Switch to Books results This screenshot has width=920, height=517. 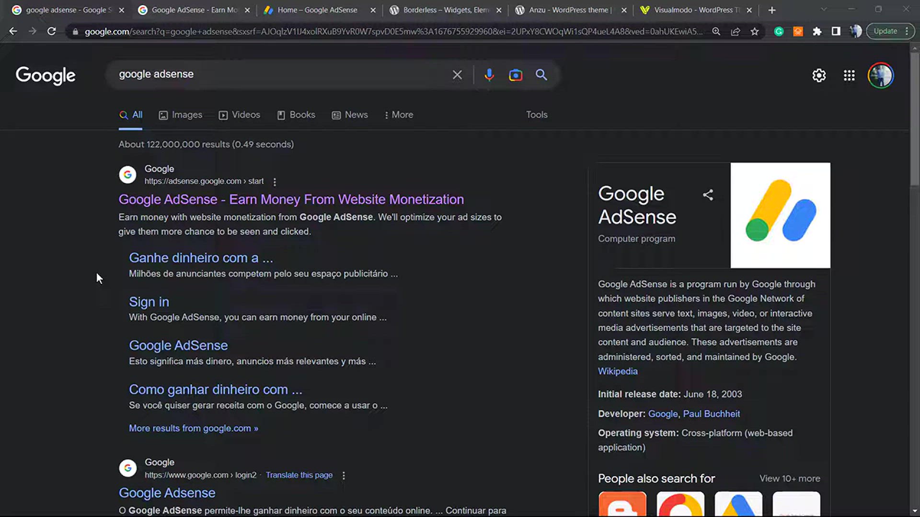[x=296, y=115]
